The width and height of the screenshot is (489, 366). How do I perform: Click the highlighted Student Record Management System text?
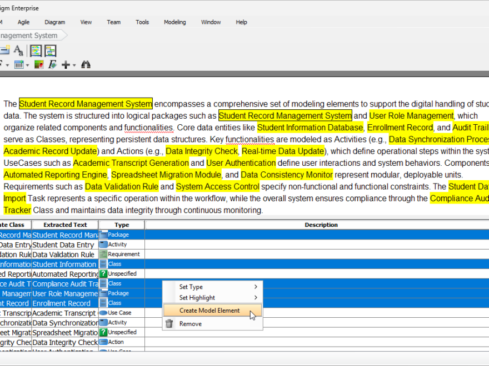tap(85, 104)
